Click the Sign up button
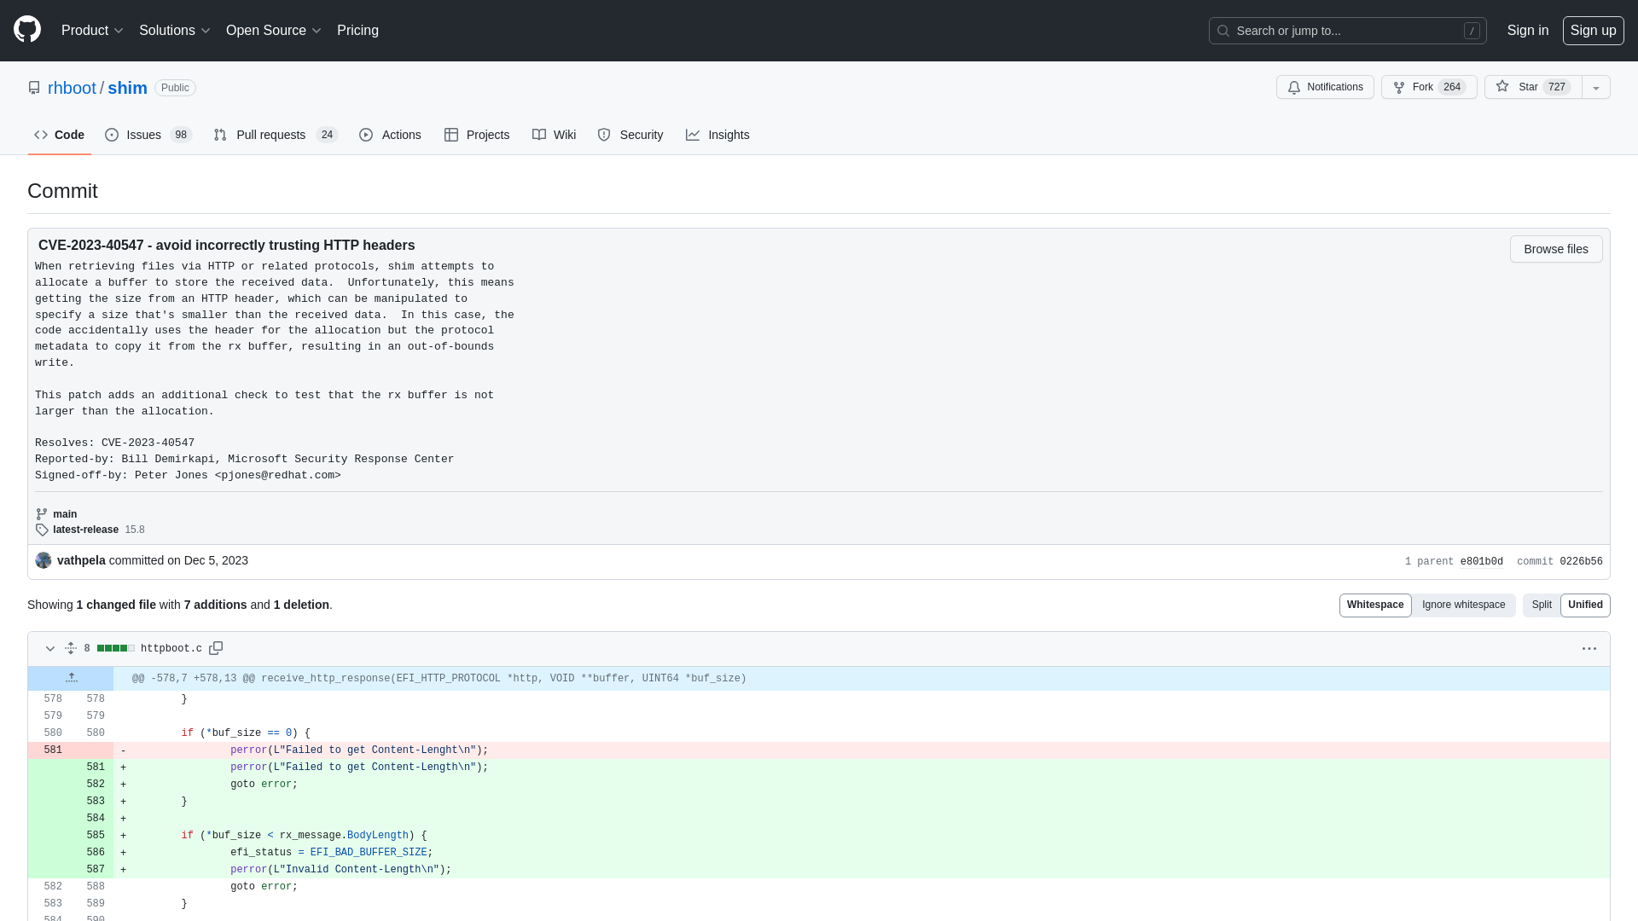Viewport: 1638px width, 921px height. tap(1593, 31)
